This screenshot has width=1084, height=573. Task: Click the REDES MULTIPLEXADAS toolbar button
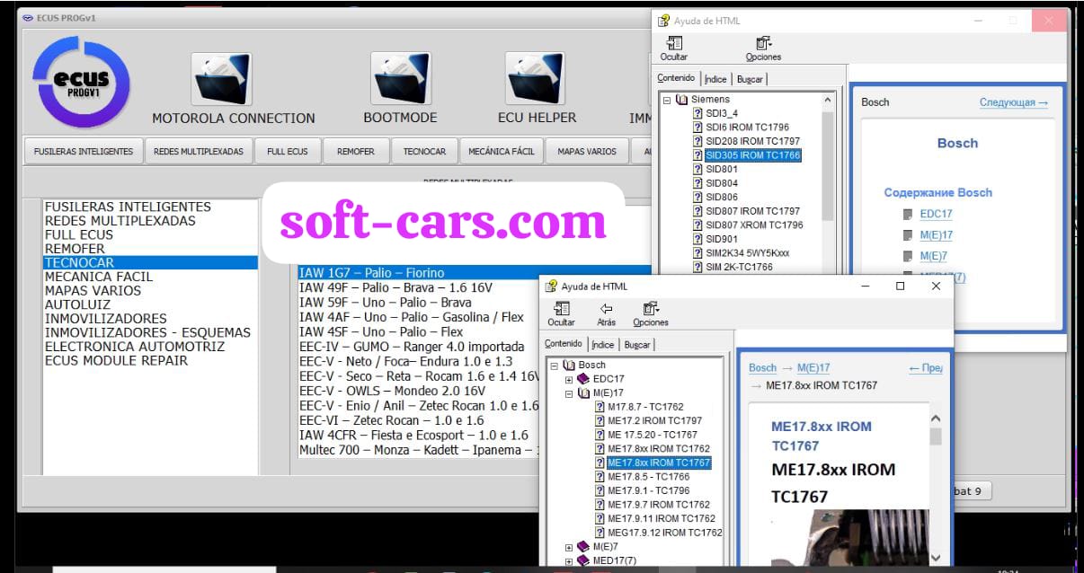coord(199,152)
